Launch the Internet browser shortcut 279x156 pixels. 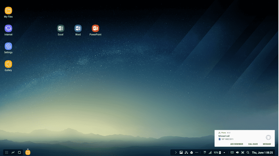(x=8, y=29)
